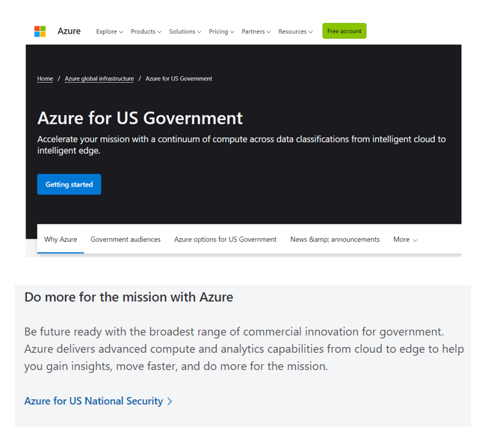Click the Do more for the mission heading
Viewport: 491px width, 435px height.
[x=129, y=297]
